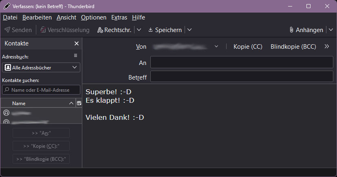Click the Speichern save icon
The image size is (337, 177).
[150, 30]
